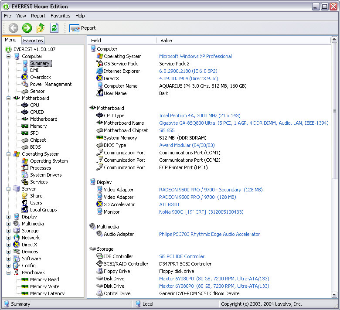
Task: Open the Favorites menu
Action: [x=60, y=16]
